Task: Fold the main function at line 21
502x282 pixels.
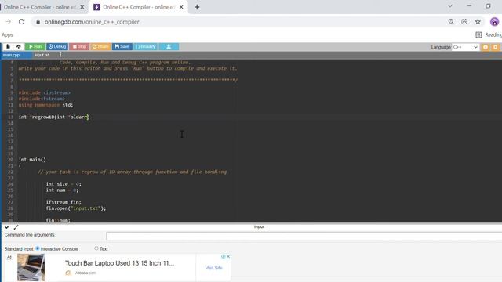Action: tap(16, 166)
